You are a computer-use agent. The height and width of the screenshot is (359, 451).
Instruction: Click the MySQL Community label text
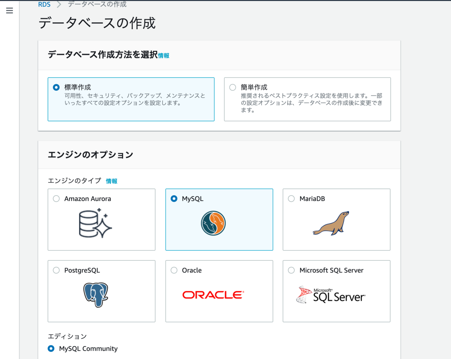click(x=88, y=348)
